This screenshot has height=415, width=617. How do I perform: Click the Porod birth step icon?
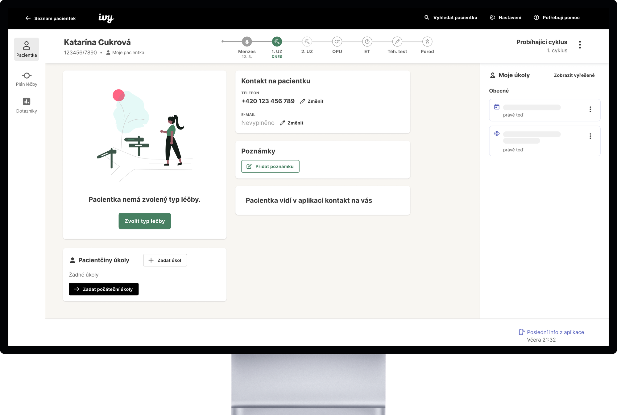(427, 41)
